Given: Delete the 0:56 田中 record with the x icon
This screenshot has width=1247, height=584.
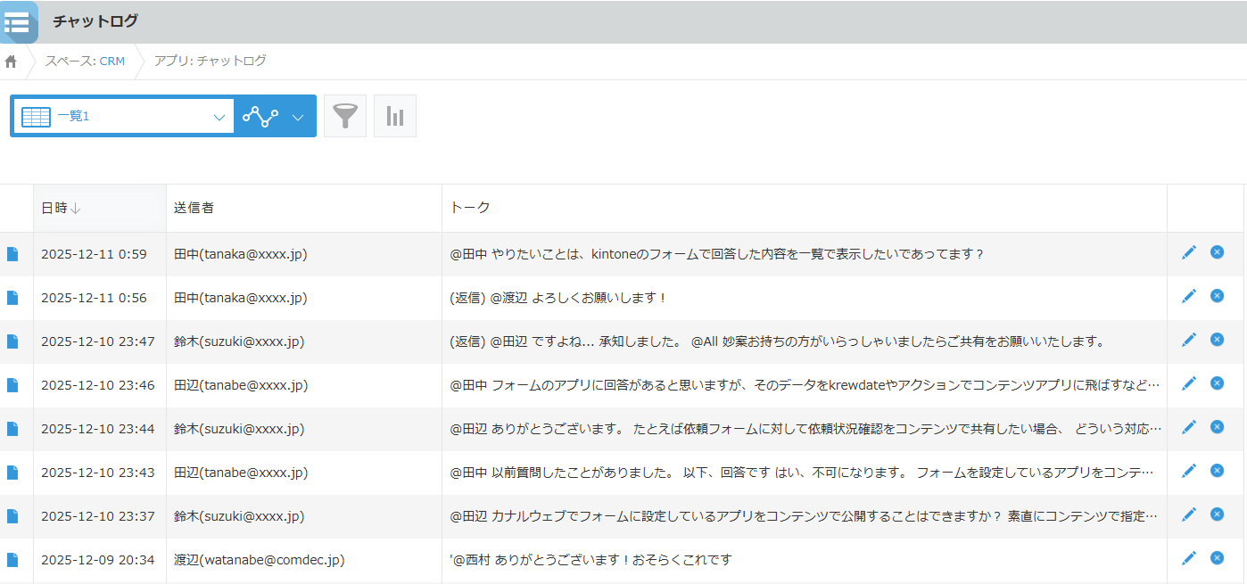Looking at the screenshot, I should (1217, 295).
